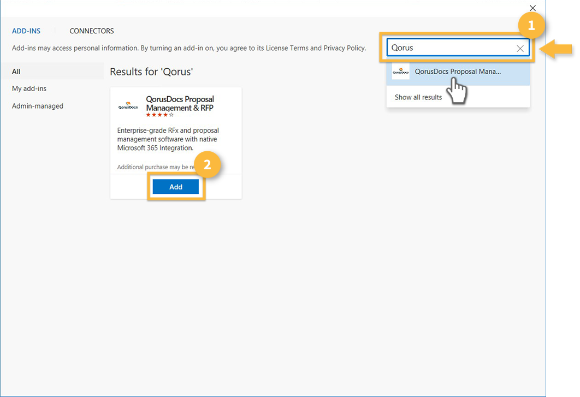This screenshot has width=580, height=397.
Task: Choose QorusDocs Proposal Mana... suggestion
Action: (458, 72)
